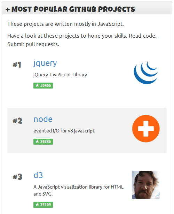Click the star icon in d3's badge
Image resolution: width=174 pixels, height=214 pixels.
(x=37, y=205)
